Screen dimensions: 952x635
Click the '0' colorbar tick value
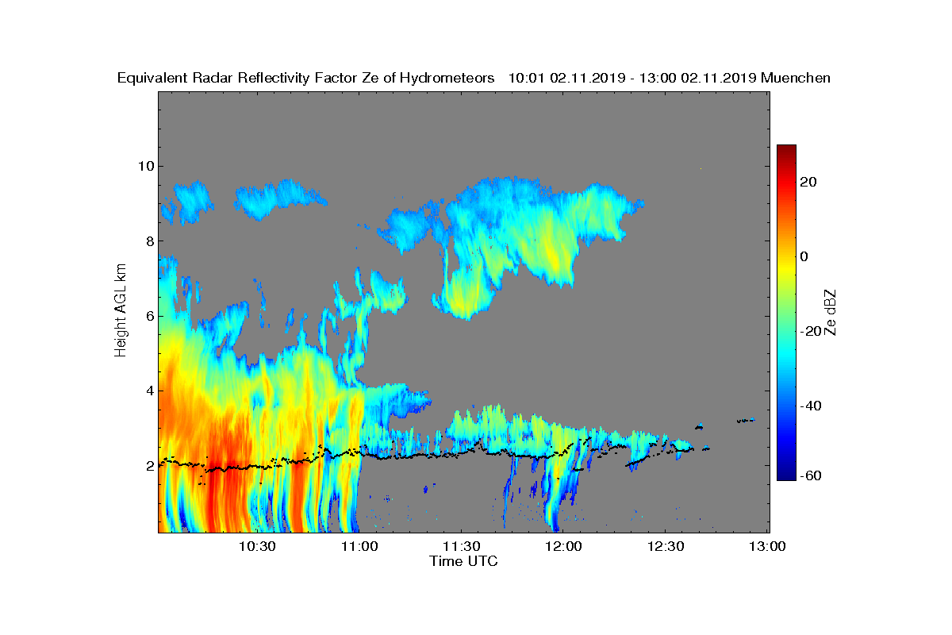(x=804, y=256)
